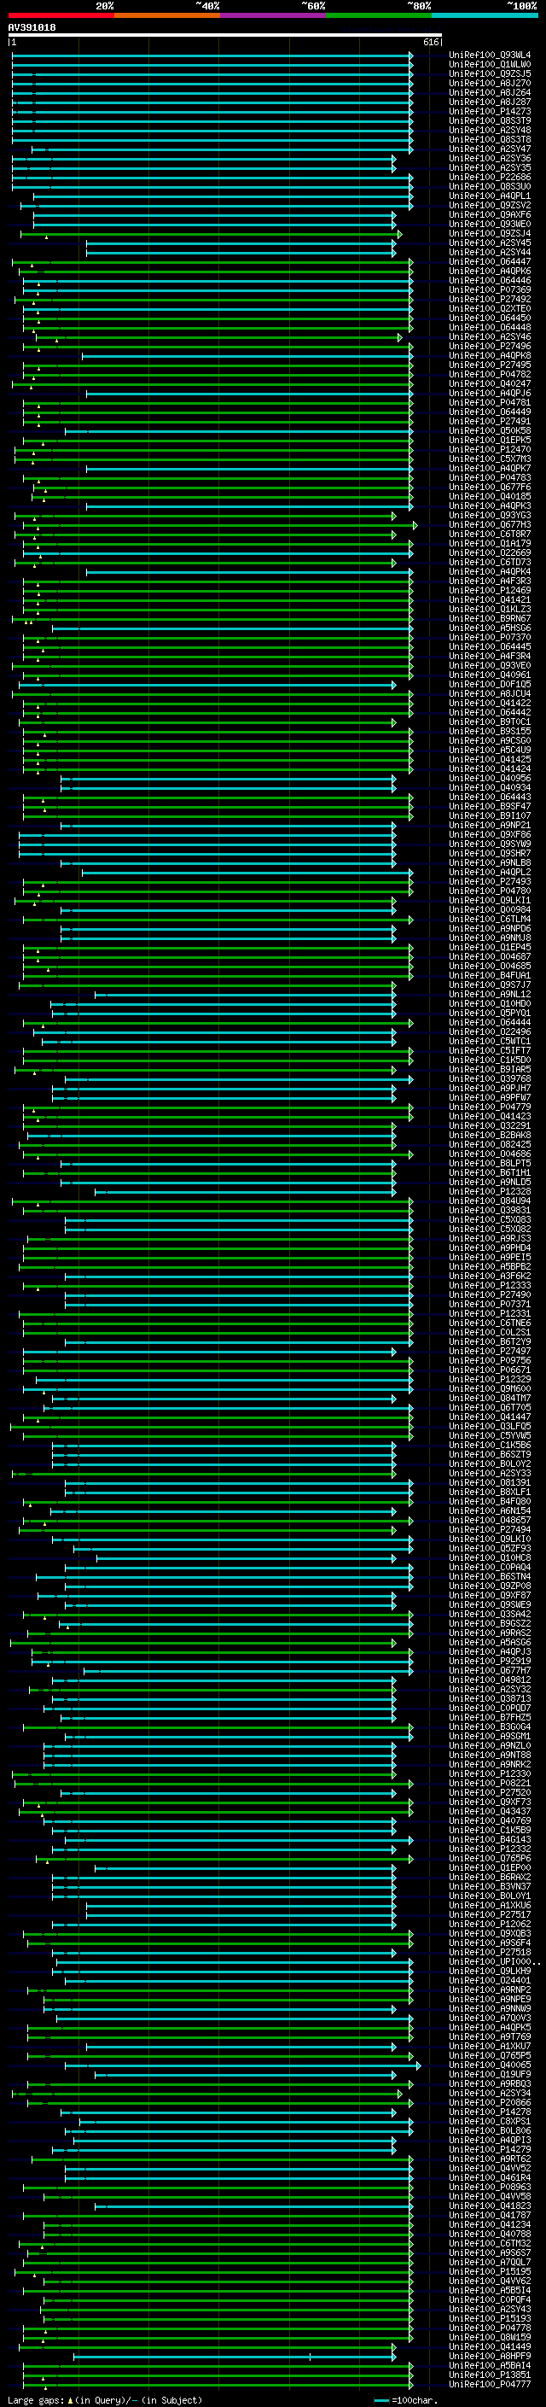Select label UniRef100_Q8S3U0

point(490,187)
